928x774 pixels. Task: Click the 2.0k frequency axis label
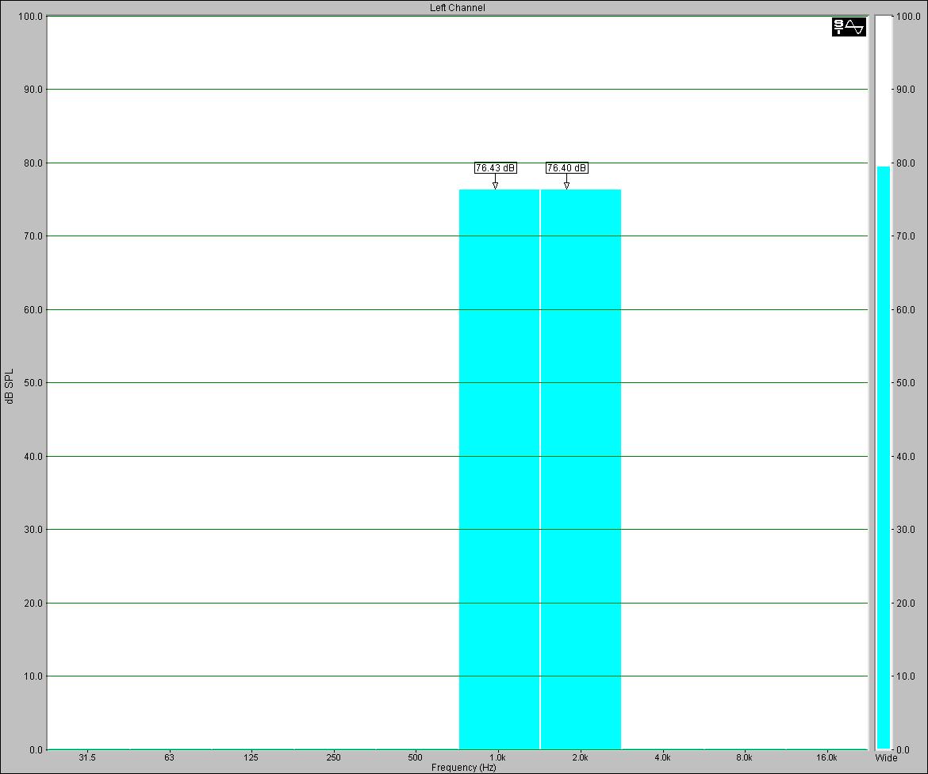coord(580,757)
